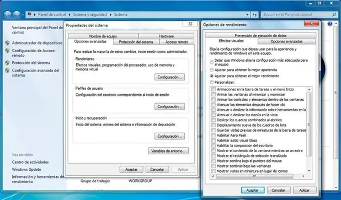Open Rendimiento Configuración button
341x200 pixels.
pyautogui.click(x=169, y=77)
